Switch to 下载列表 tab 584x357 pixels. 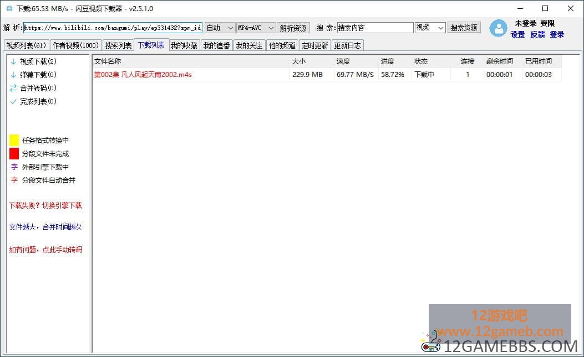pos(151,45)
